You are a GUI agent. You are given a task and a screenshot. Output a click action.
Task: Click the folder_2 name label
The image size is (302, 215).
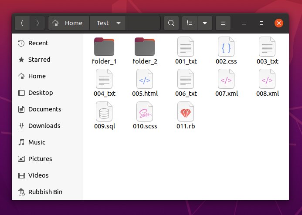pyautogui.click(x=145, y=61)
